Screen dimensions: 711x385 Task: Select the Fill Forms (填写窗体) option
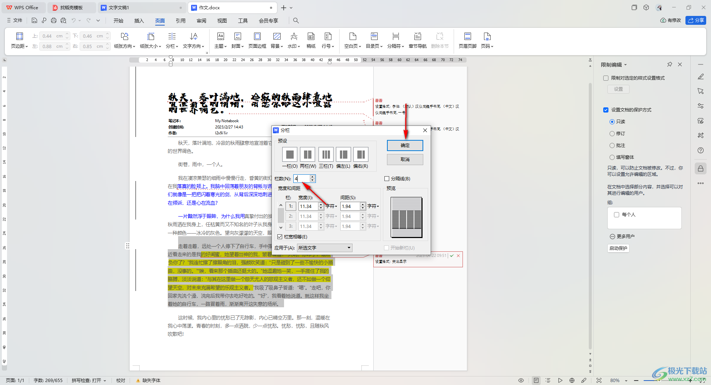(612, 157)
